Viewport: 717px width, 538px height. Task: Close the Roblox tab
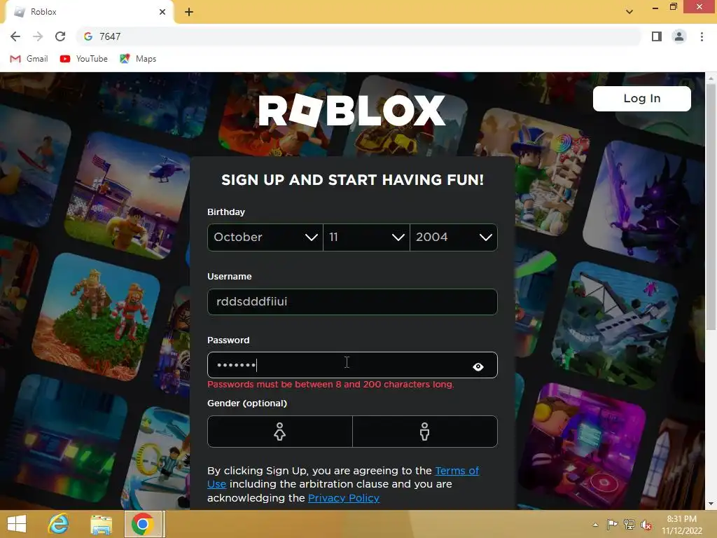(x=162, y=12)
